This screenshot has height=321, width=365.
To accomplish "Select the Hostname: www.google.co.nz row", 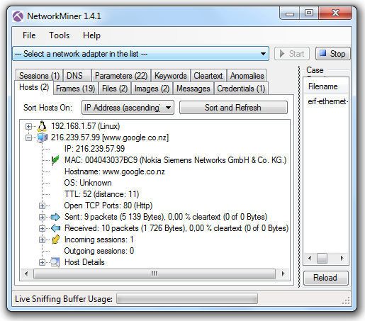I will [115, 171].
